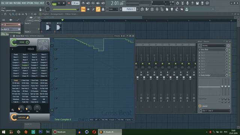Select the Complex 1 time preset
The width and height of the screenshot is (240, 135).
point(16,63)
